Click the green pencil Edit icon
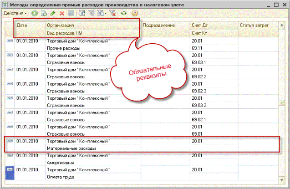290x189 pixels. [53, 13]
